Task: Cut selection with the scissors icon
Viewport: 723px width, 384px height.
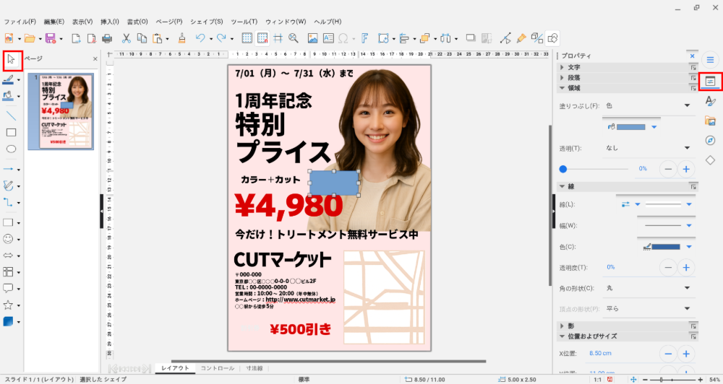Action: click(127, 38)
